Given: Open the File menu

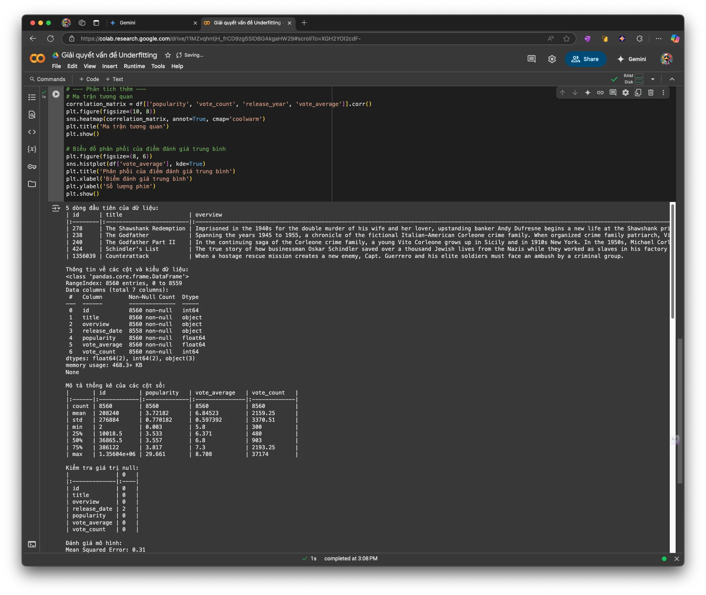Looking at the screenshot, I should [56, 66].
